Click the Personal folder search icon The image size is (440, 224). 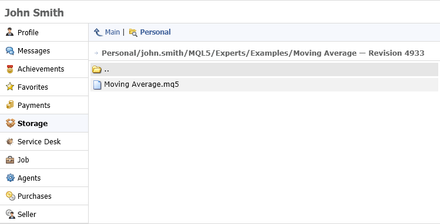(133, 32)
